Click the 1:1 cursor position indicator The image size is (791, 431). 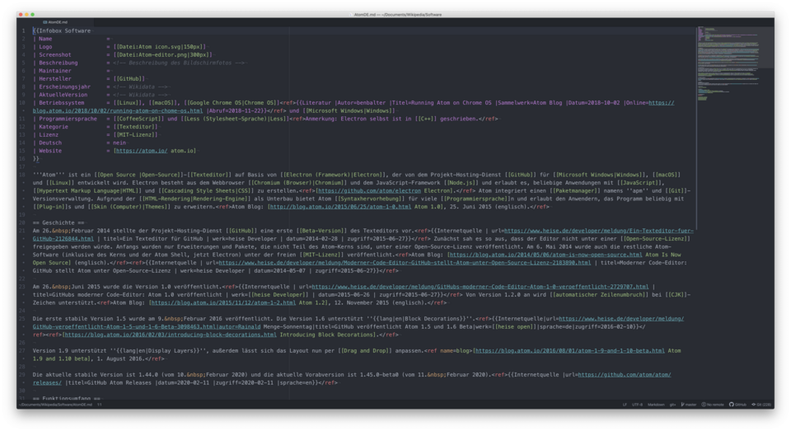tap(100, 405)
